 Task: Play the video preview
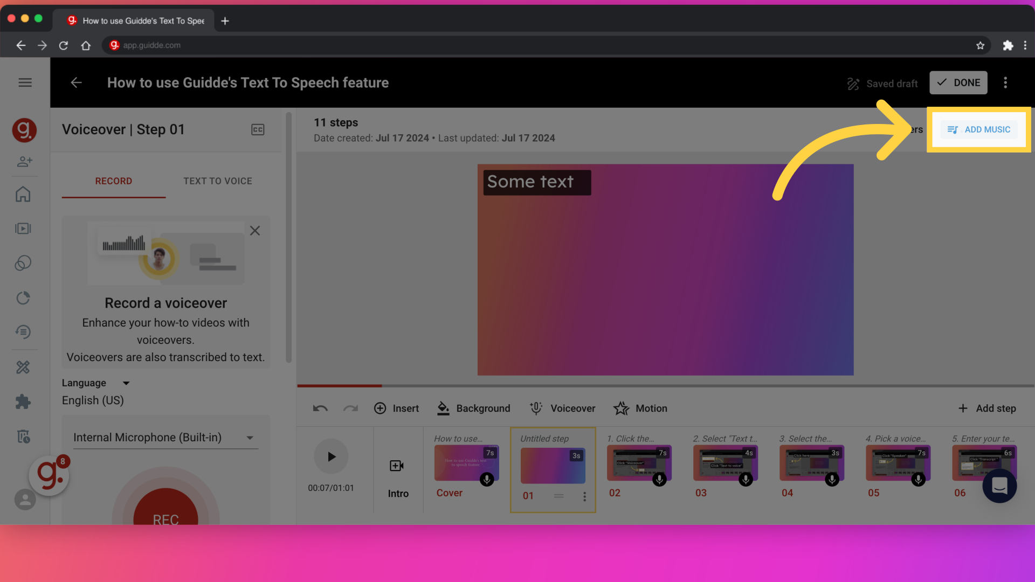(x=331, y=457)
